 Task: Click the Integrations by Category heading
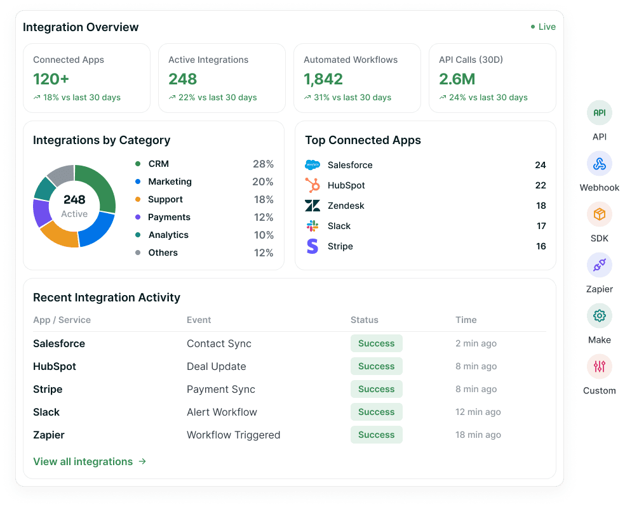tap(102, 140)
